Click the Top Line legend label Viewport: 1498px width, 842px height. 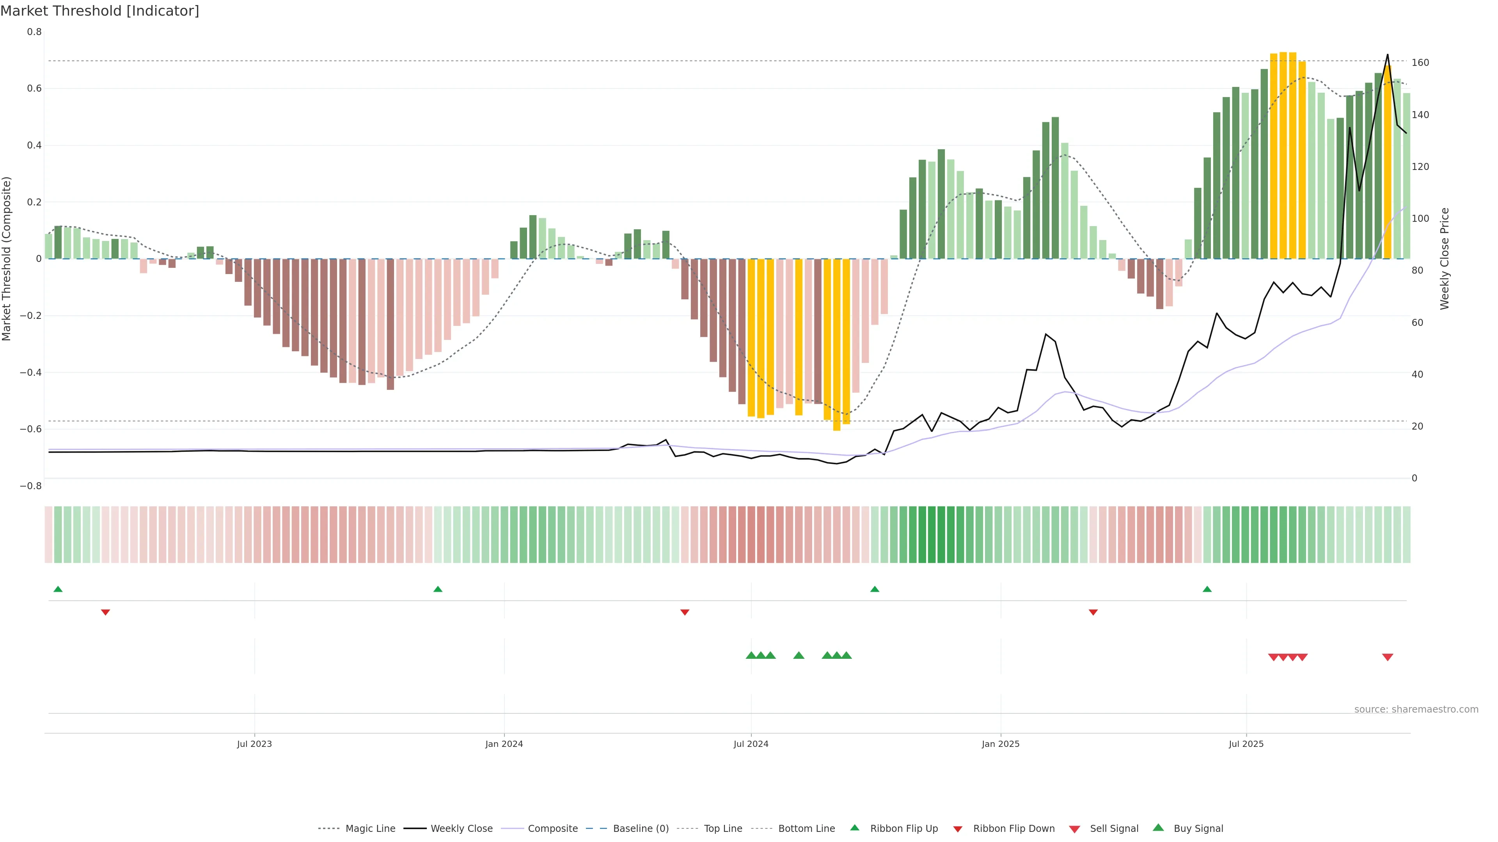pos(723,829)
